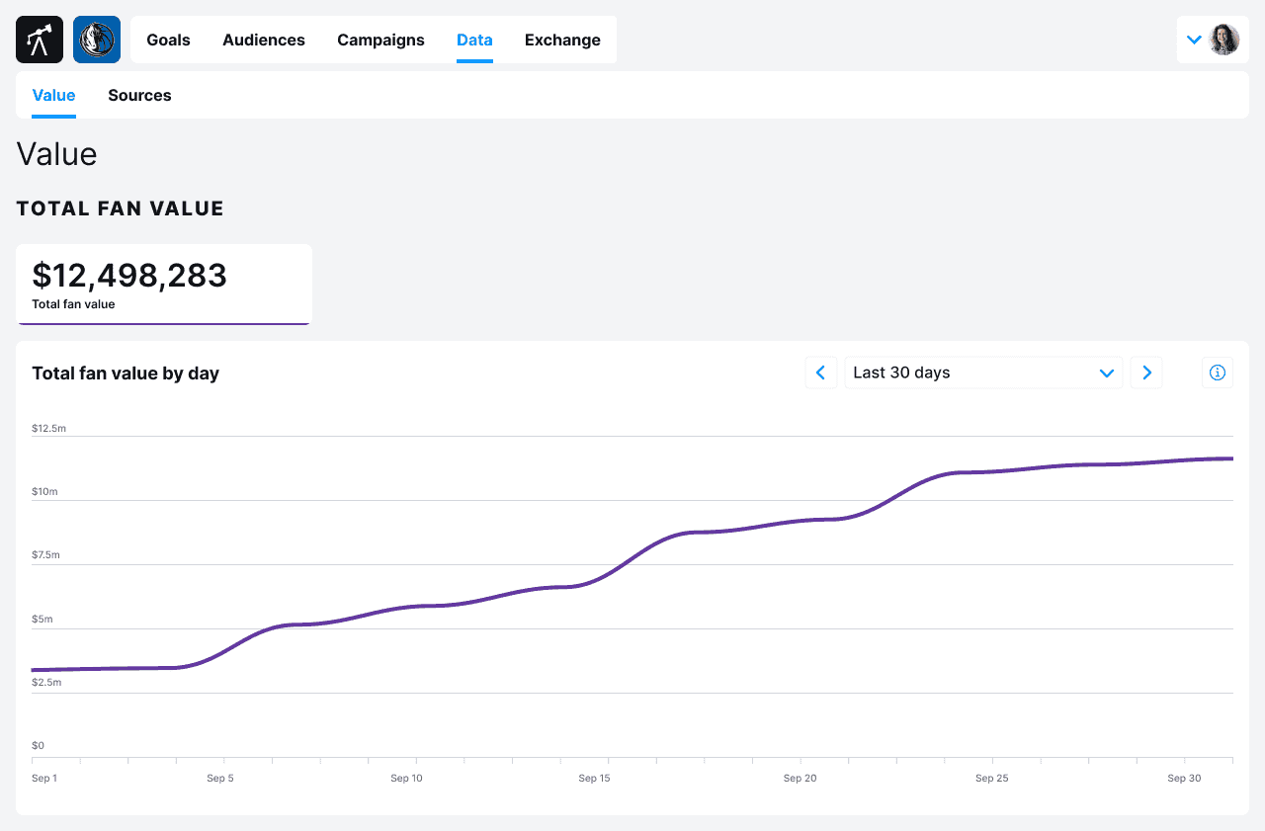This screenshot has height=831, width=1265.
Task: Expand the account menu chevron
Action: 1194,40
